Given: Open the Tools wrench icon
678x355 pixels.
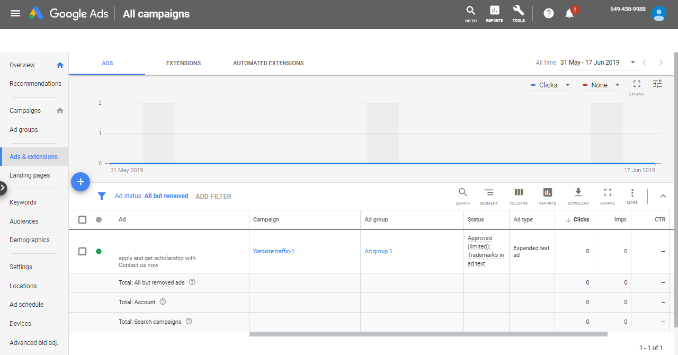Looking at the screenshot, I should (x=519, y=13).
